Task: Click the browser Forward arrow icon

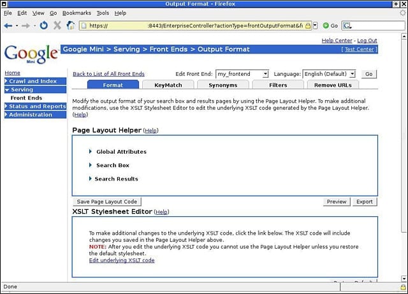Action: click(25, 26)
